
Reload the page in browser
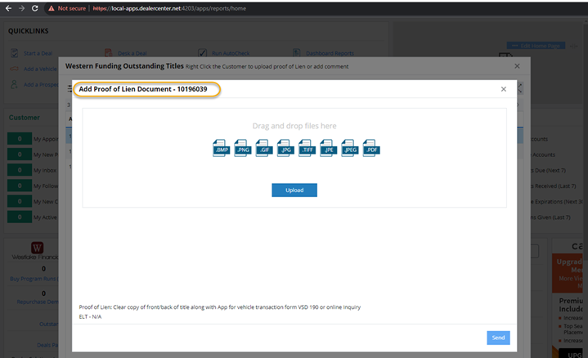(x=35, y=8)
